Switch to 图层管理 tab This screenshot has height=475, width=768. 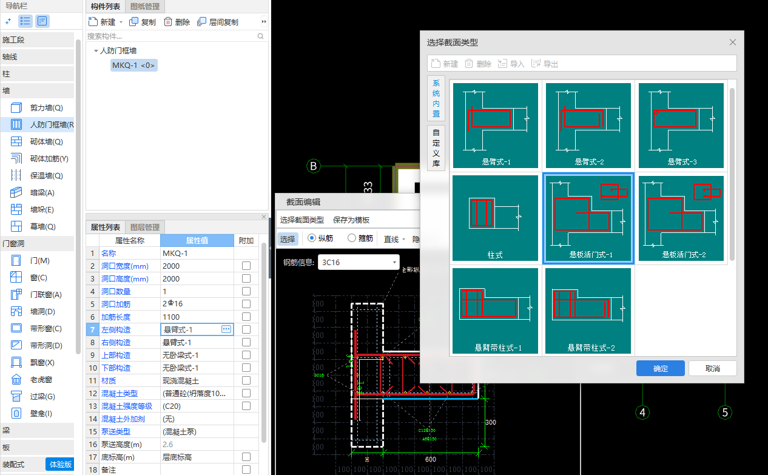(145, 227)
